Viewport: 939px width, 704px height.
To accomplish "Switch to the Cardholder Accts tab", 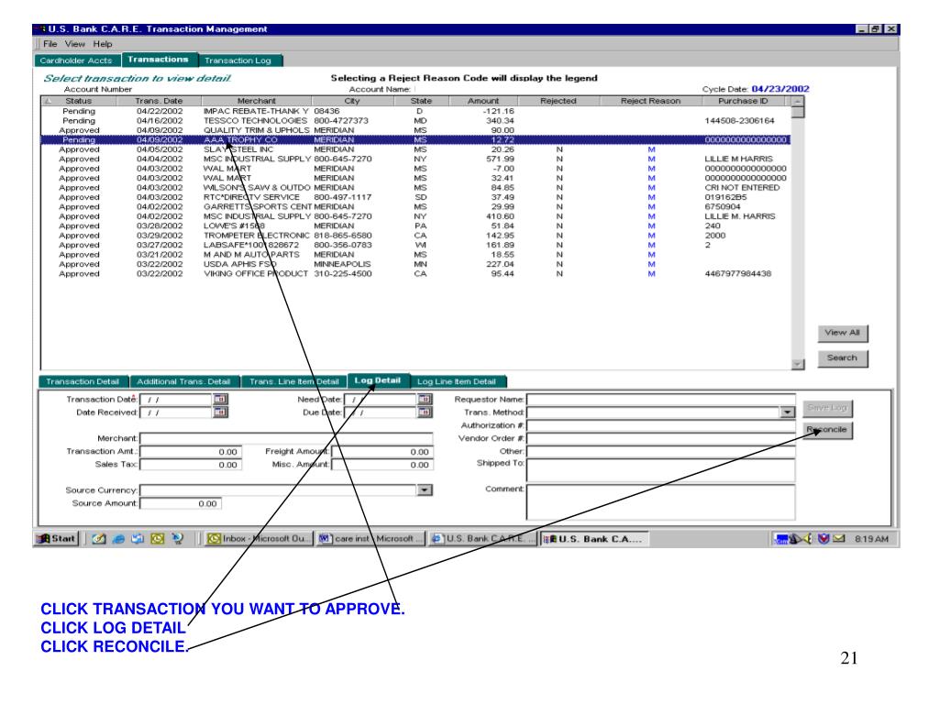I will (76, 60).
